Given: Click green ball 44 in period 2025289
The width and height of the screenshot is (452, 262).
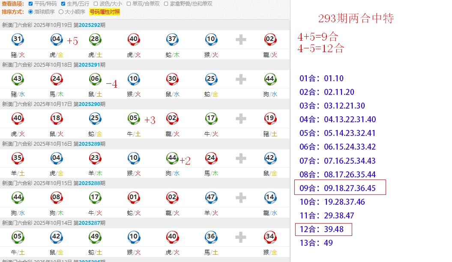Looking at the screenshot, I should tap(172, 158).
